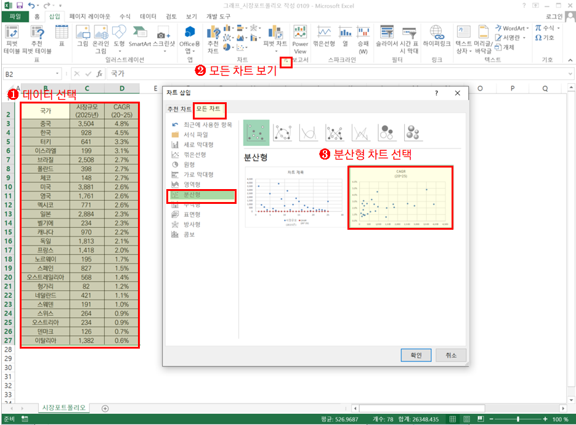Open the chart dialog launcher (모든 차트 보기)

coord(286,62)
